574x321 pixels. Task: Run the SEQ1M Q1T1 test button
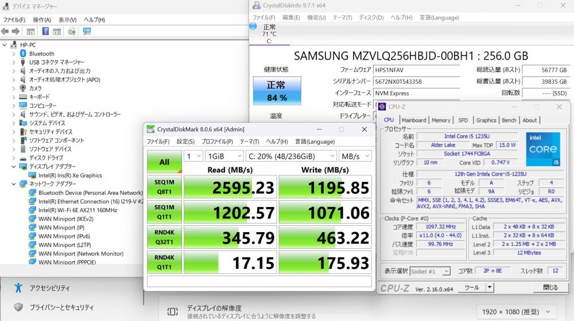164,212
